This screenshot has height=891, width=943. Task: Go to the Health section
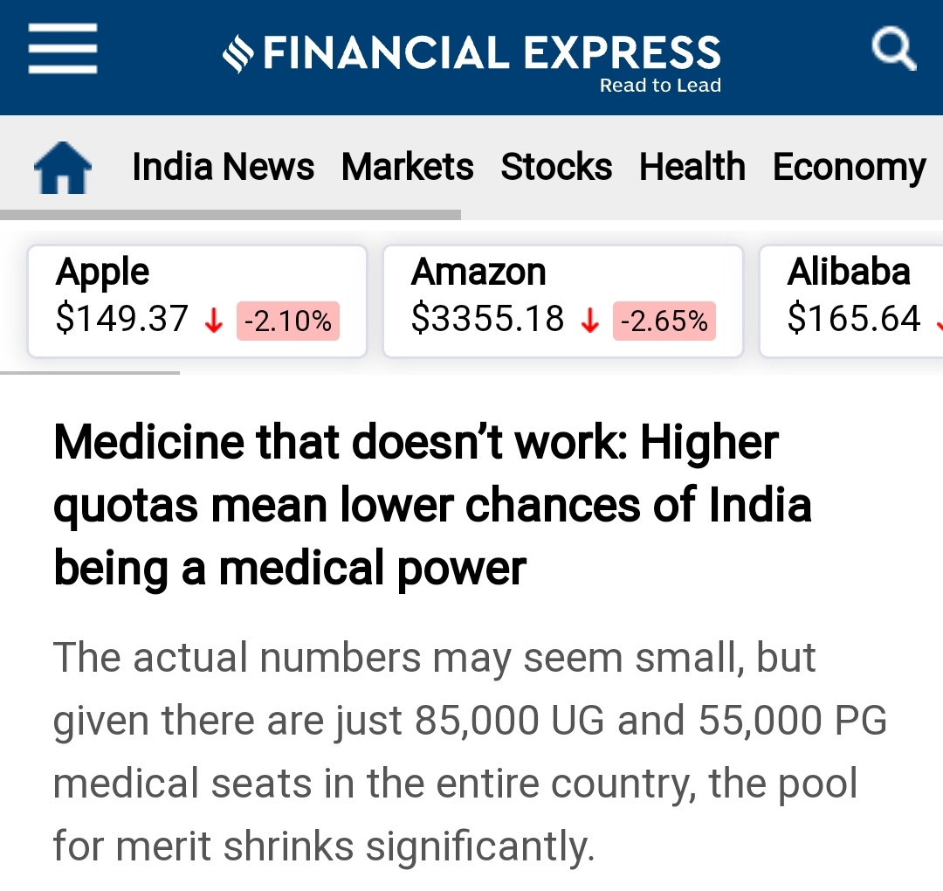pyautogui.click(x=692, y=167)
